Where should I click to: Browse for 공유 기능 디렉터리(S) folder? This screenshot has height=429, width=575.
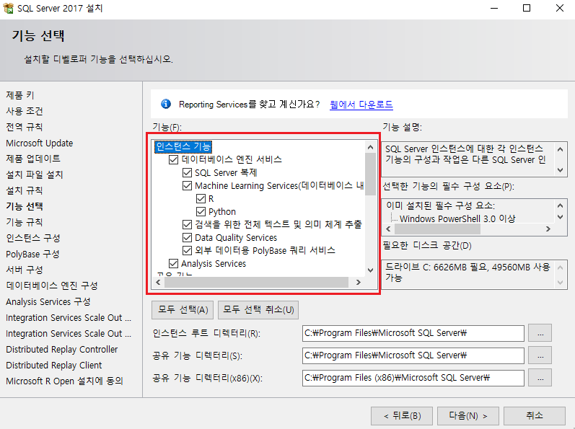[x=540, y=355]
